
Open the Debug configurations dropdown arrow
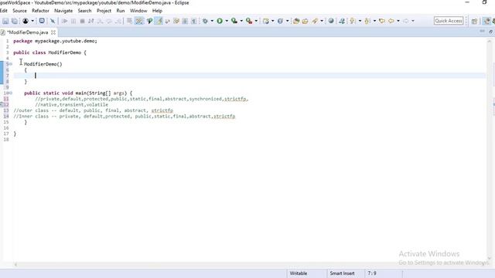tap(212, 21)
